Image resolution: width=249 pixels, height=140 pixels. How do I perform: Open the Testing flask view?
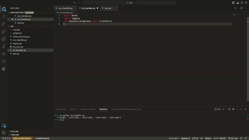click(x=4, y=46)
